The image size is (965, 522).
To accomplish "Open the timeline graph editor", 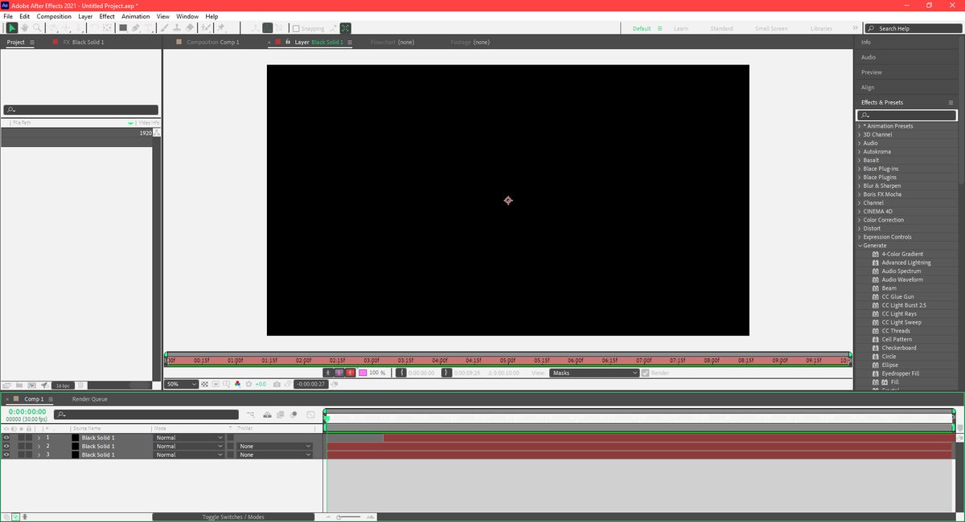I will coord(310,415).
